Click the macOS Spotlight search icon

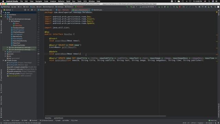click(209, 1)
